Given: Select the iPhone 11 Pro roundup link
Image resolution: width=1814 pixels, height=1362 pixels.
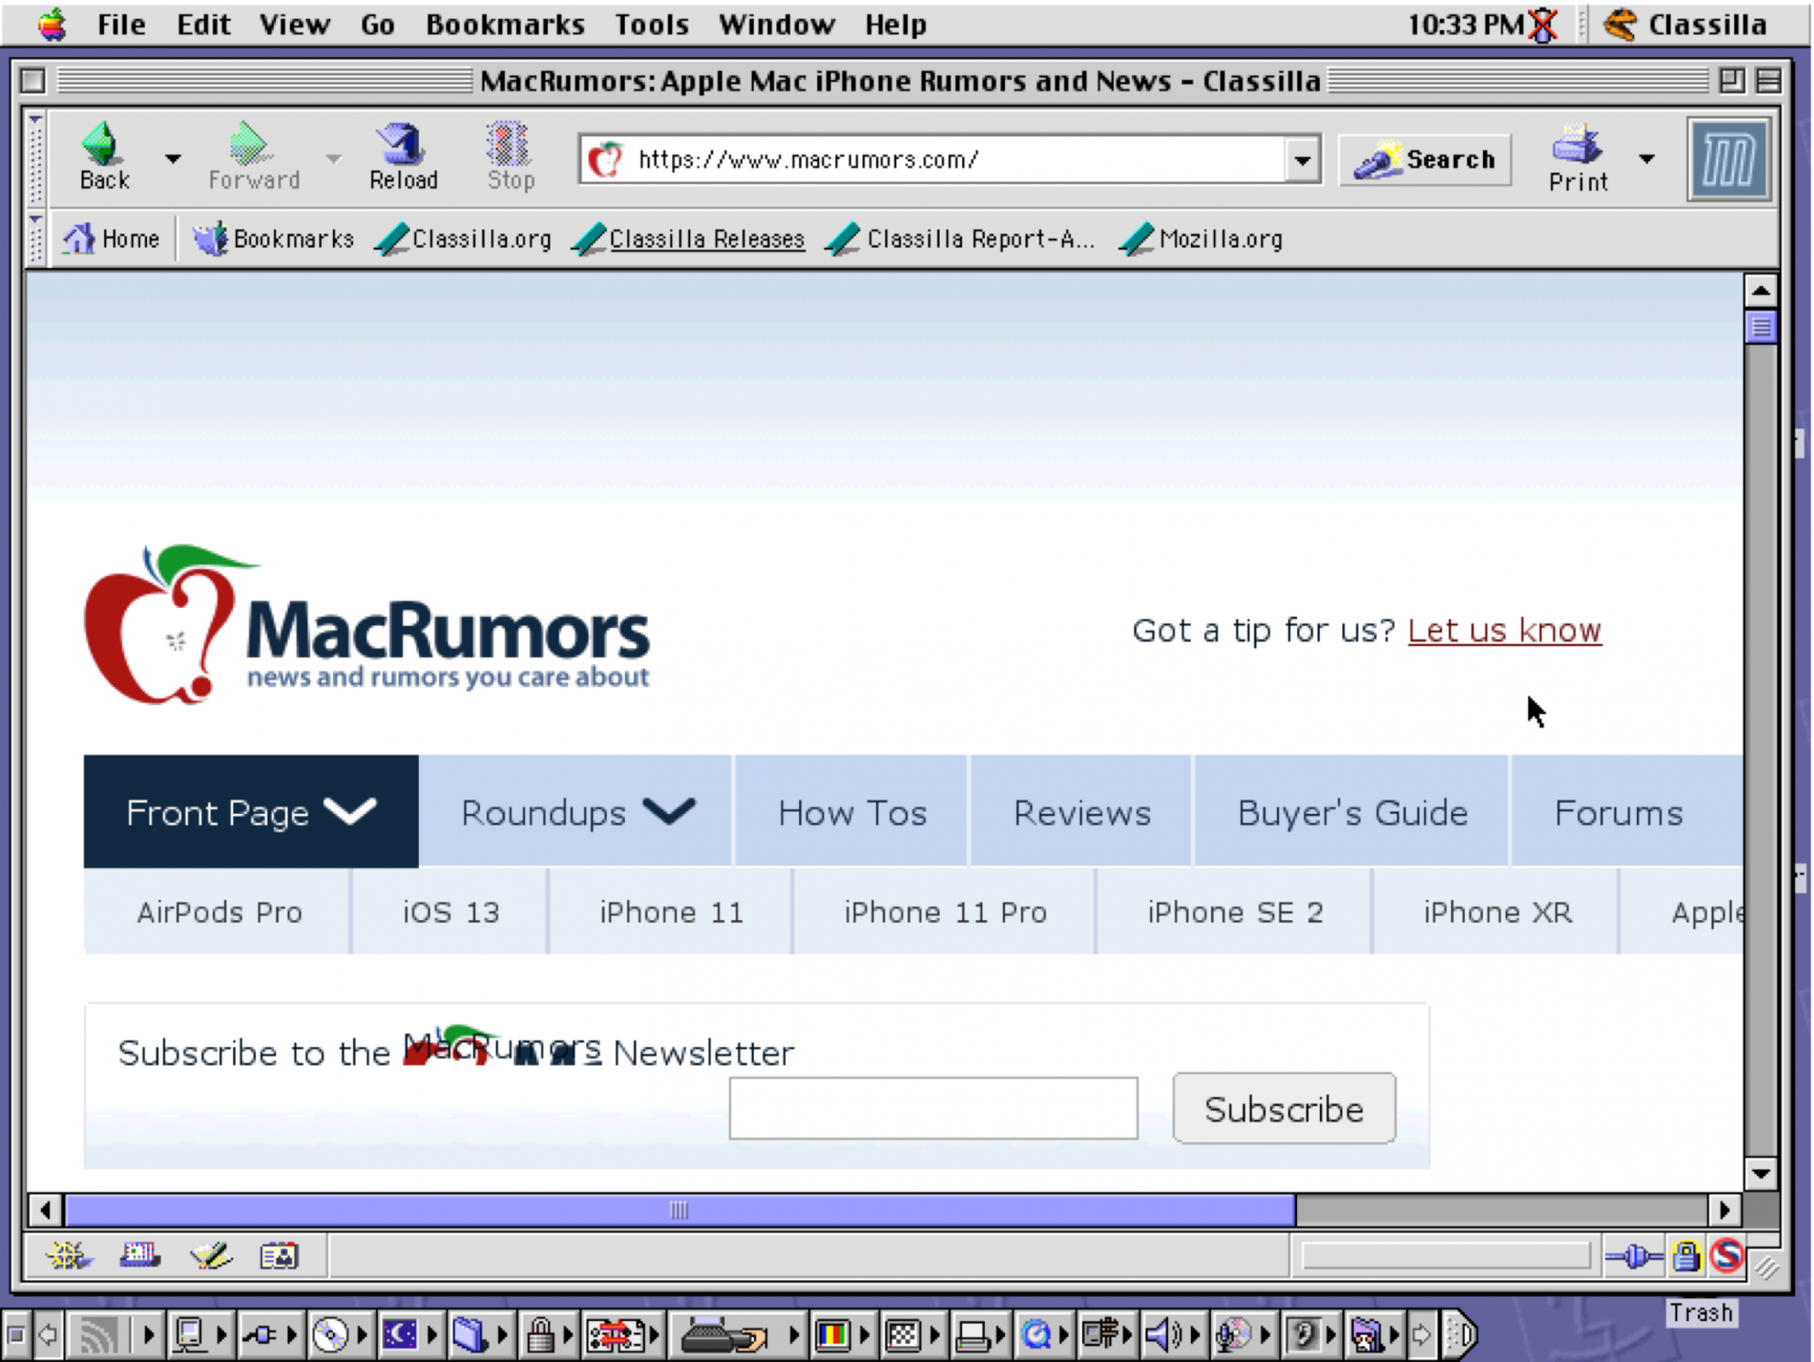Looking at the screenshot, I should click(945, 912).
